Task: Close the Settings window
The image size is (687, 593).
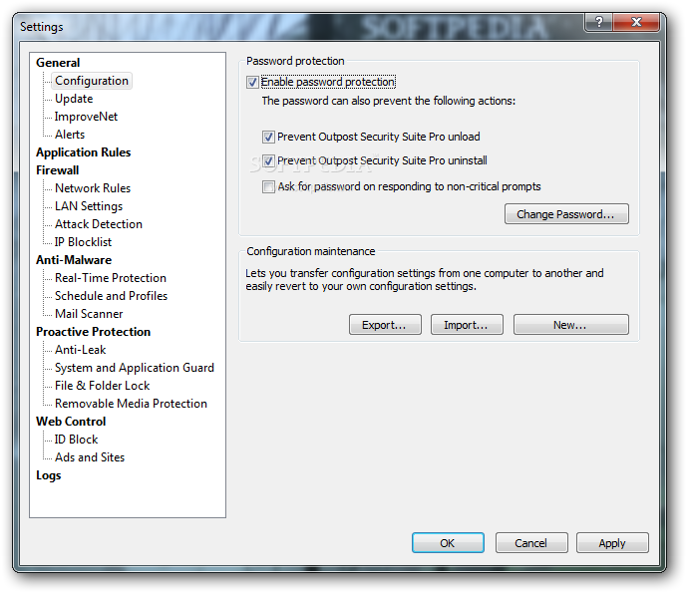Action: click(636, 22)
